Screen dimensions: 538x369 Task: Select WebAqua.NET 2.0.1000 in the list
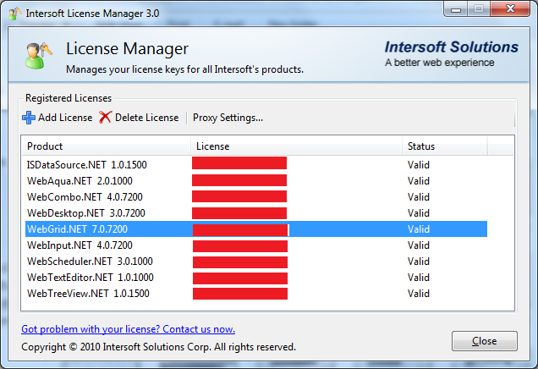click(80, 180)
